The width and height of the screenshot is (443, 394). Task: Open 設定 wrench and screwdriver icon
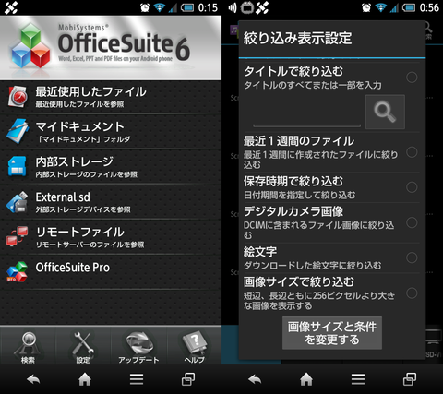(83, 346)
